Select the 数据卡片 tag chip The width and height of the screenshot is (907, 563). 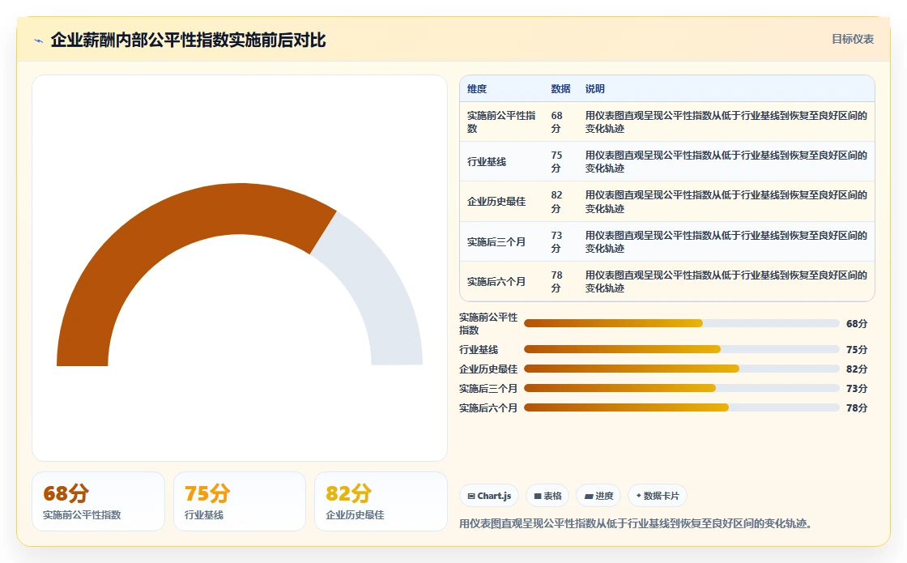(x=657, y=496)
